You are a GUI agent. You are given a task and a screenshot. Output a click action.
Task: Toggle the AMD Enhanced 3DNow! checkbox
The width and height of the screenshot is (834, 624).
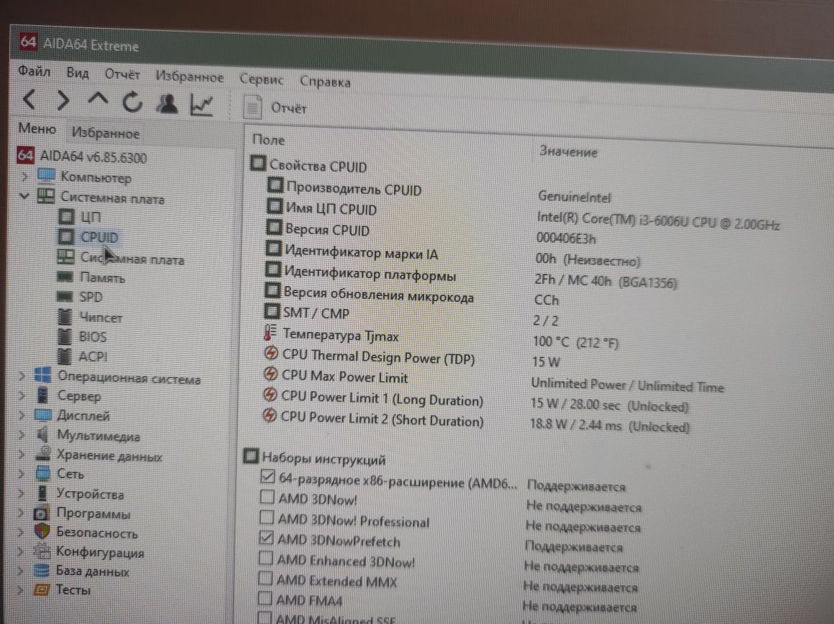[x=265, y=558]
